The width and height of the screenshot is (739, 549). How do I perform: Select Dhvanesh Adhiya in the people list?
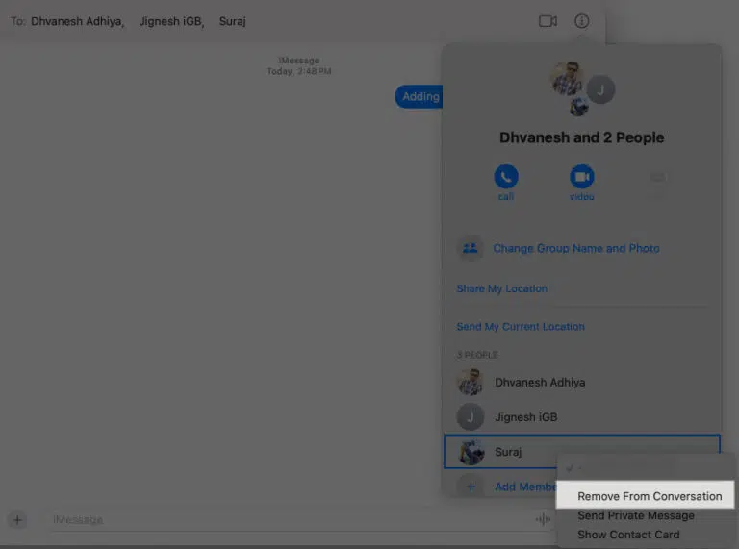(x=539, y=383)
